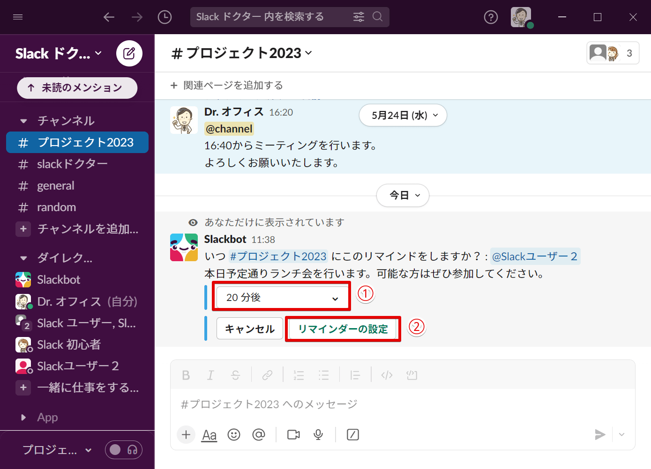Record an audio clip with microphone
This screenshot has width=651, height=469.
(318, 435)
